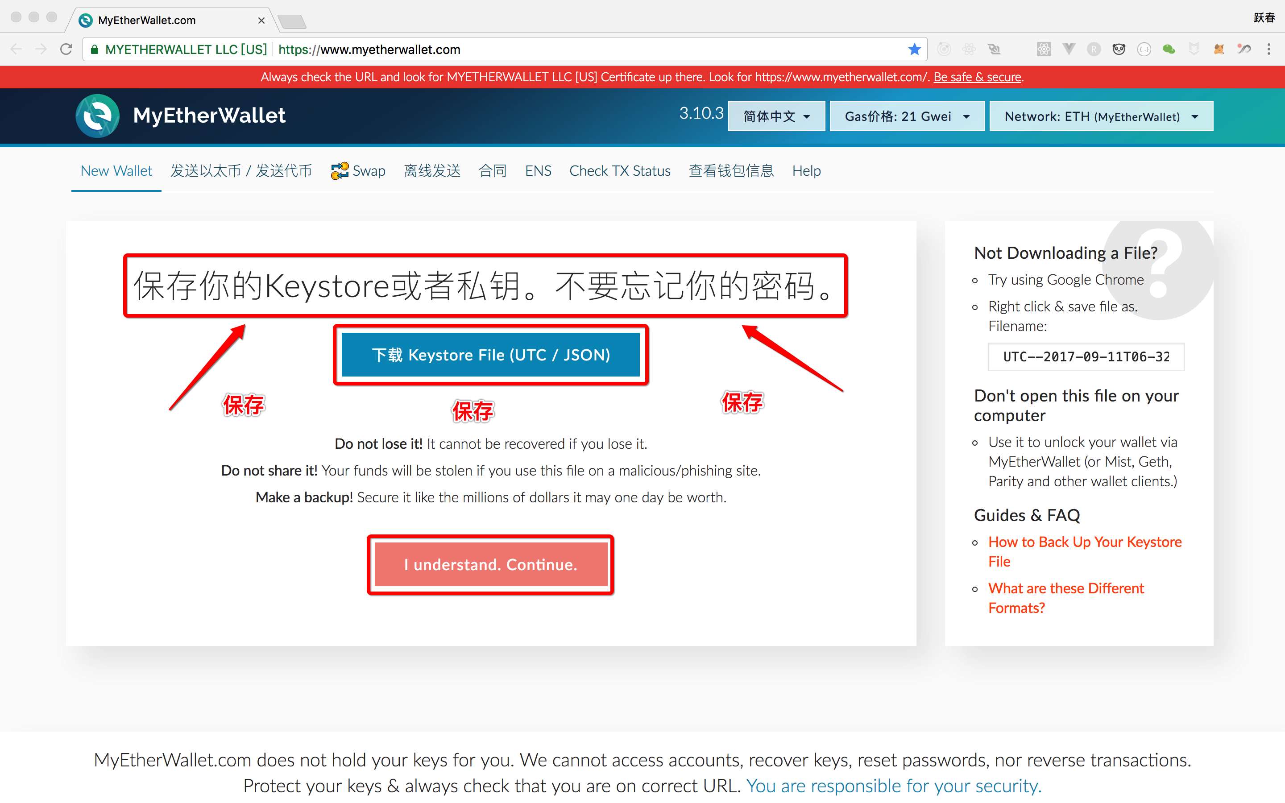Image resolution: width=1285 pixels, height=803 pixels.
Task: Click the 3.10.3 version number
Action: pyautogui.click(x=701, y=113)
